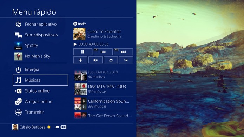Toggle repeat playback mode
This screenshot has height=137, width=244.
126,60
